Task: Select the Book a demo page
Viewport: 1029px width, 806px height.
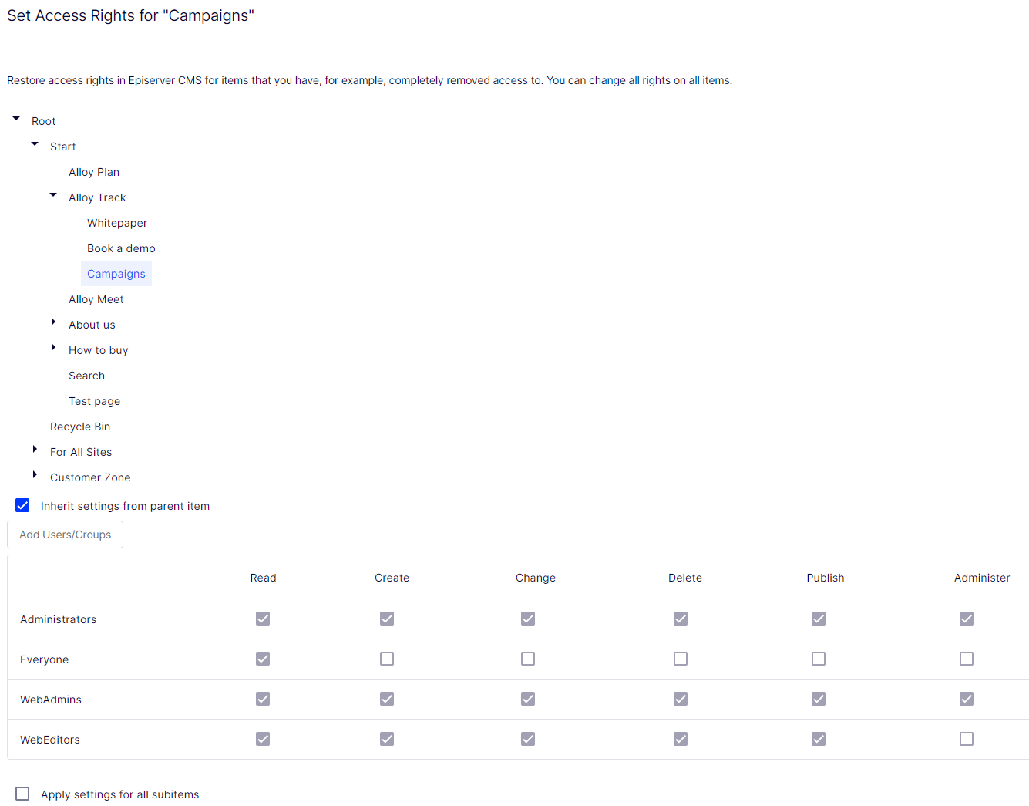Action: (121, 248)
